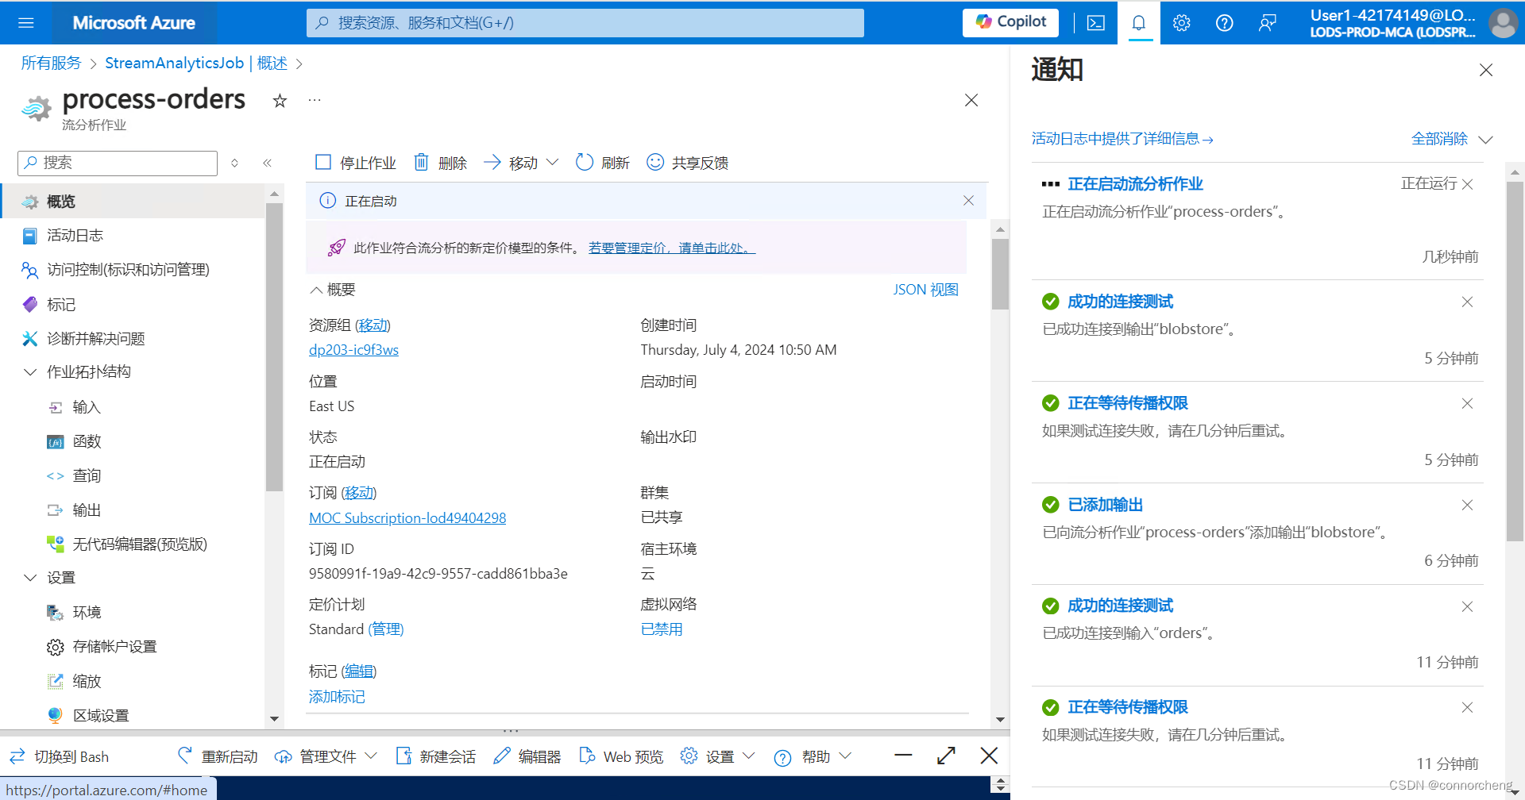The height and width of the screenshot is (800, 1525).
Task: Click 共享反馈 in the toolbar
Action: point(688,163)
